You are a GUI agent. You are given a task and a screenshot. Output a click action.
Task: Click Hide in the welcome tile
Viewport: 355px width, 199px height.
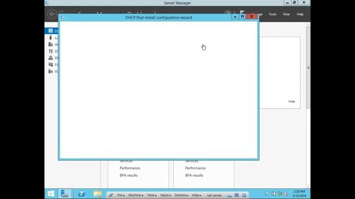(292, 102)
